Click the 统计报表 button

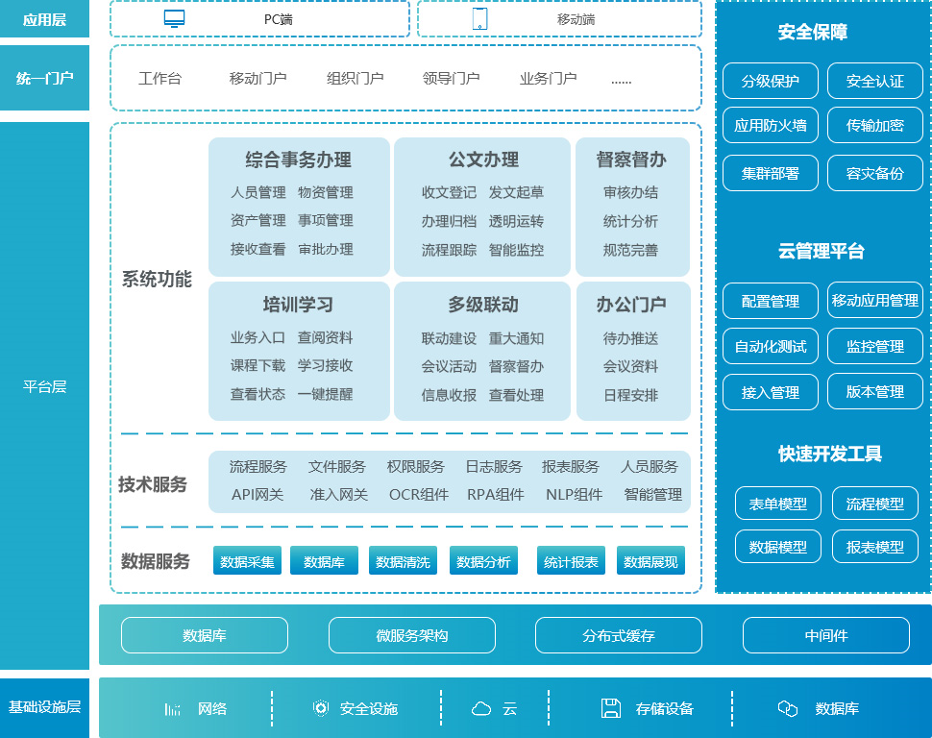[571, 562]
